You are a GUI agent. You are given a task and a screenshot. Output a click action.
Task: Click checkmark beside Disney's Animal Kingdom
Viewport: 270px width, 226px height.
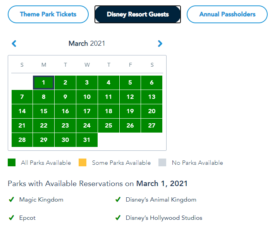point(118,200)
